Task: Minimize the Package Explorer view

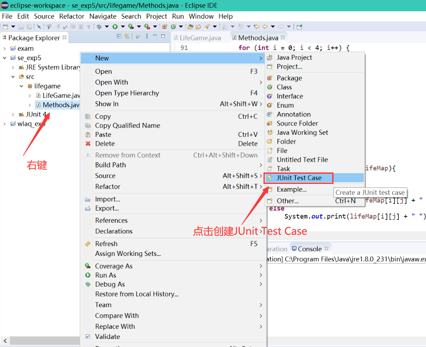Action: [155, 36]
